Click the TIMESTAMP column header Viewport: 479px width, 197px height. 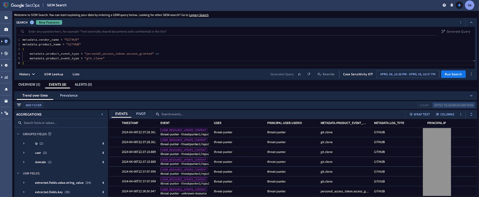point(130,123)
